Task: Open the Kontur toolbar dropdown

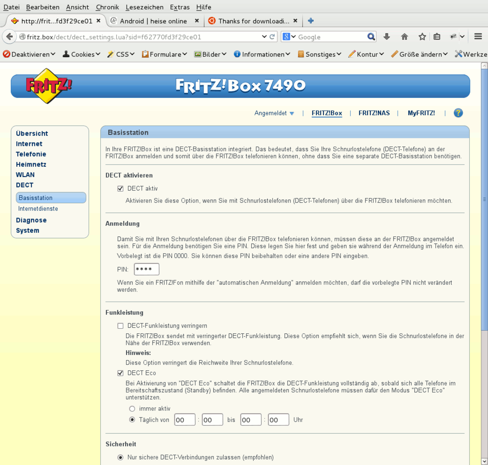Action: [x=366, y=54]
